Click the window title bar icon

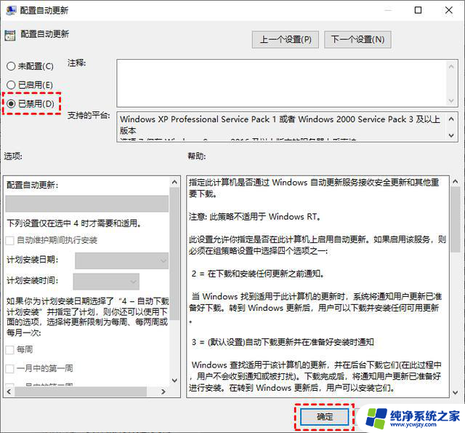pos(12,10)
